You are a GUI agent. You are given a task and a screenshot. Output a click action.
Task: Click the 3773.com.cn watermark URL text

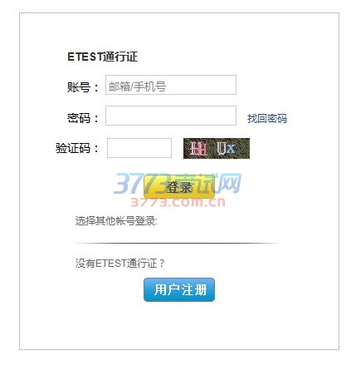(178, 202)
